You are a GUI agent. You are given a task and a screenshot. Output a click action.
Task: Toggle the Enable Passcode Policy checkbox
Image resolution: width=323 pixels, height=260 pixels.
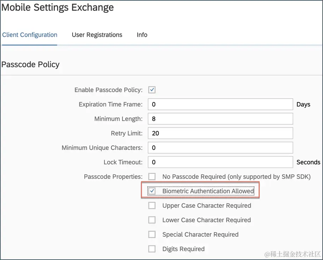pyautogui.click(x=152, y=90)
